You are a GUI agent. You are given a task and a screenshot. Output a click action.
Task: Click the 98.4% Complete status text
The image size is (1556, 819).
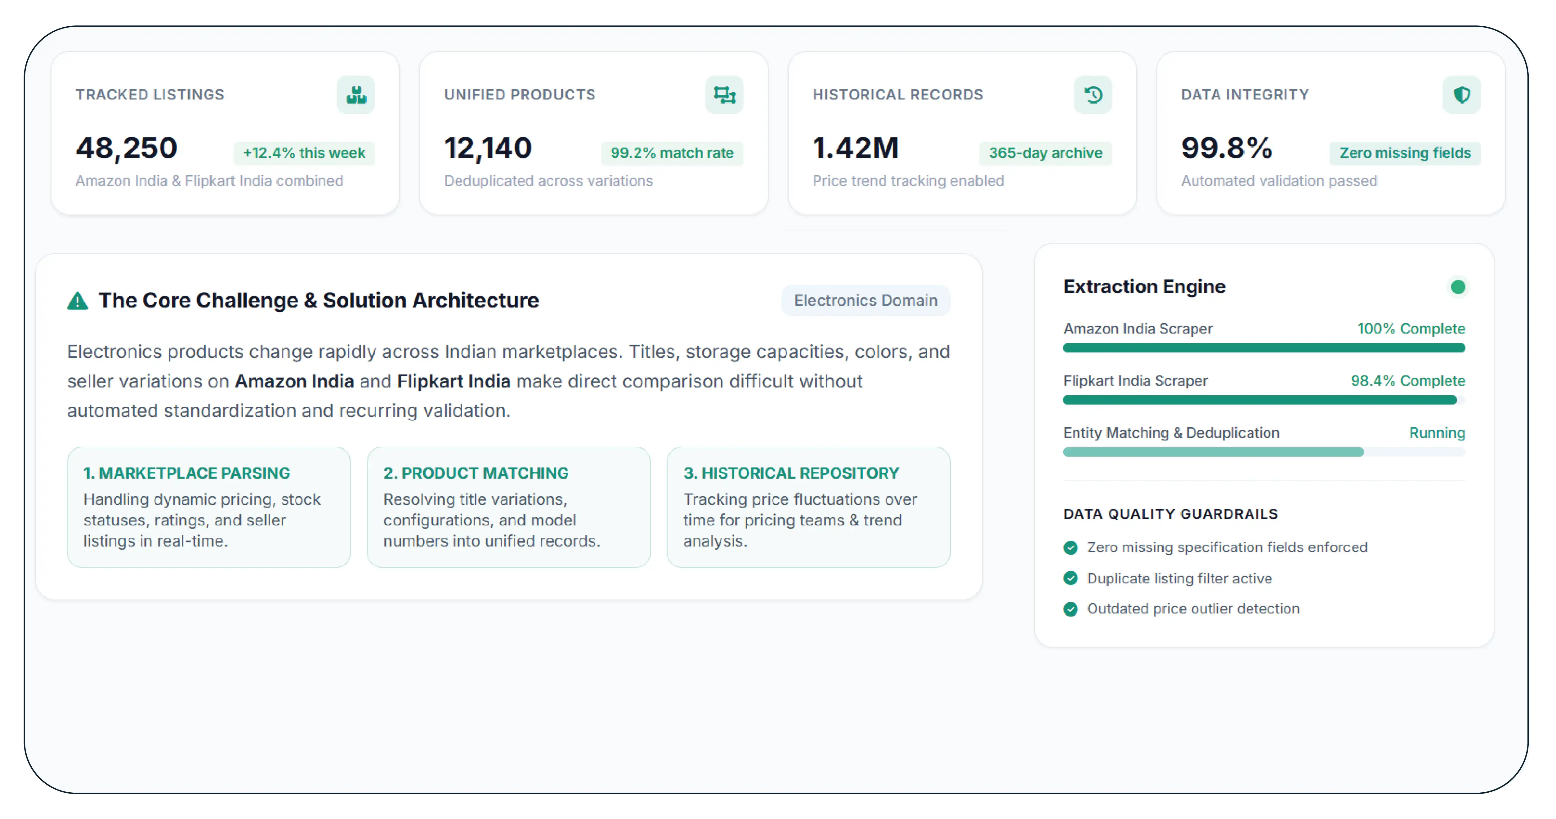[1408, 381]
